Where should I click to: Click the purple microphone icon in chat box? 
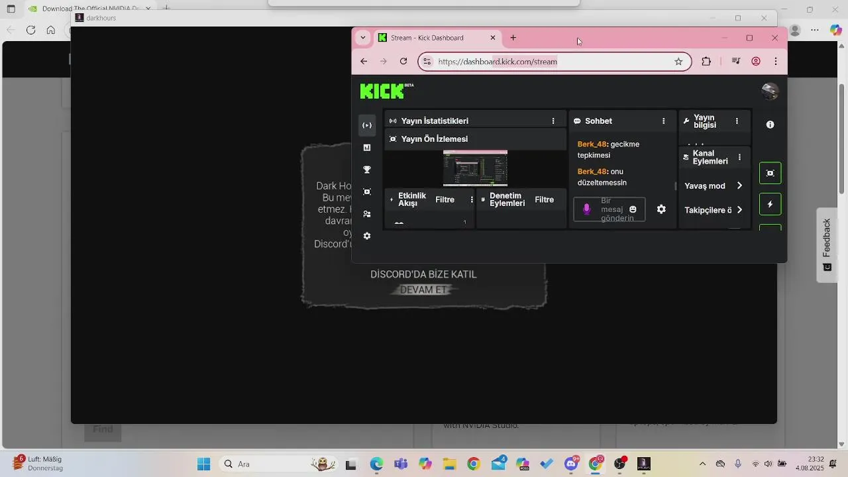[x=586, y=209]
